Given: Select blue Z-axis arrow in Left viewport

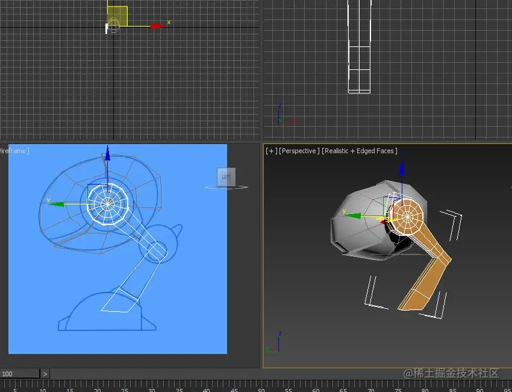Looking at the screenshot, I should 107,153.
